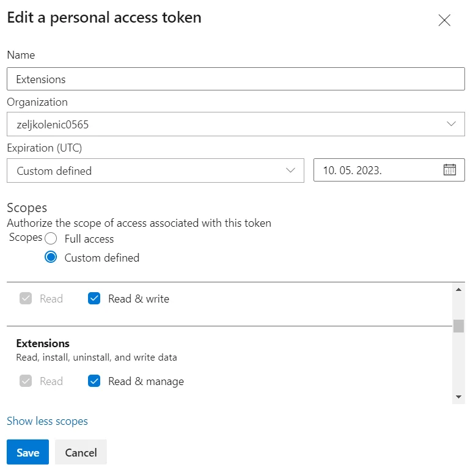The height and width of the screenshot is (470, 473).
Task: Click the Read checkbox under Extensions
Action: coord(26,381)
